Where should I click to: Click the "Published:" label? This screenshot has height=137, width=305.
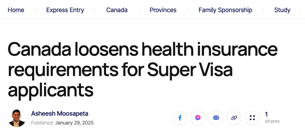[x=42, y=123]
